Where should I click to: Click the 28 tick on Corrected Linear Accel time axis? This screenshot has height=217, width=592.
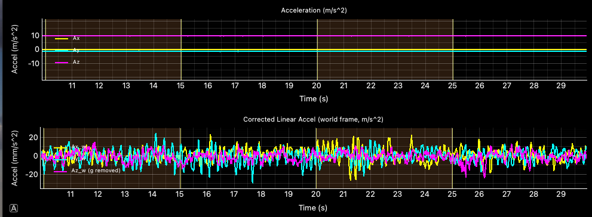(533, 194)
